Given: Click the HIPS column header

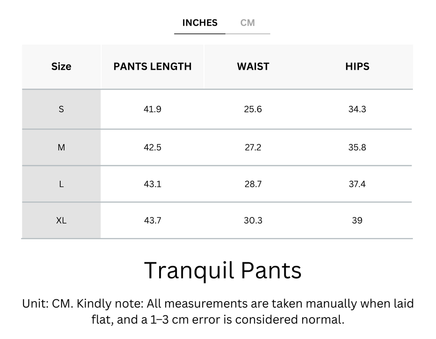Looking at the screenshot, I should pos(357,66).
